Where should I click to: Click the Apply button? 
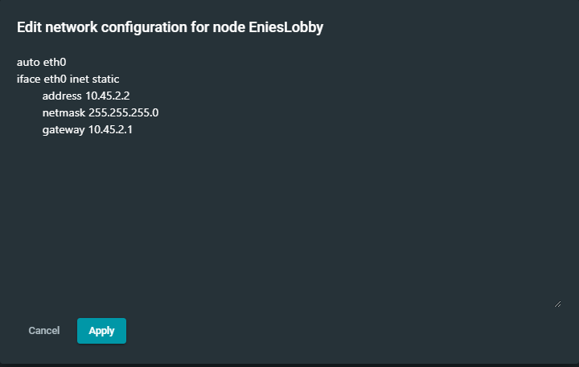pos(101,331)
